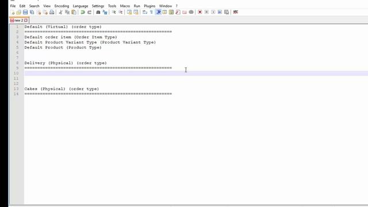Viewport: 368px width, 207px height.
Task: Toggle synchronized horizontal scrolling
Action: [136, 12]
